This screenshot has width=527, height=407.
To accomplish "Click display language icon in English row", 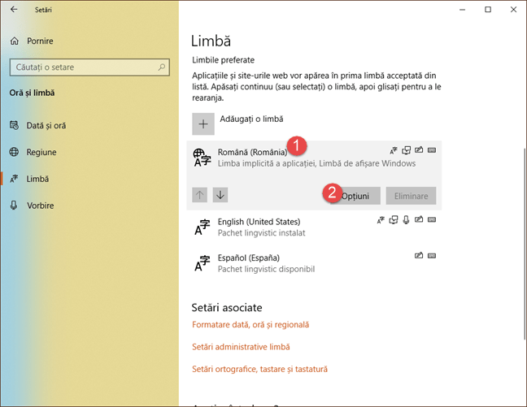I will [381, 220].
